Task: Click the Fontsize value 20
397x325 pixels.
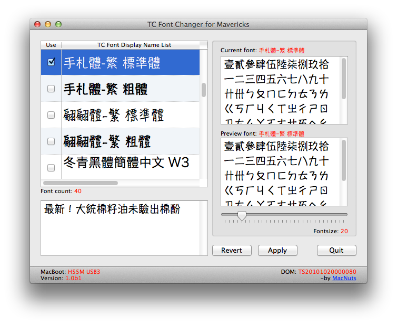Action: pos(344,231)
